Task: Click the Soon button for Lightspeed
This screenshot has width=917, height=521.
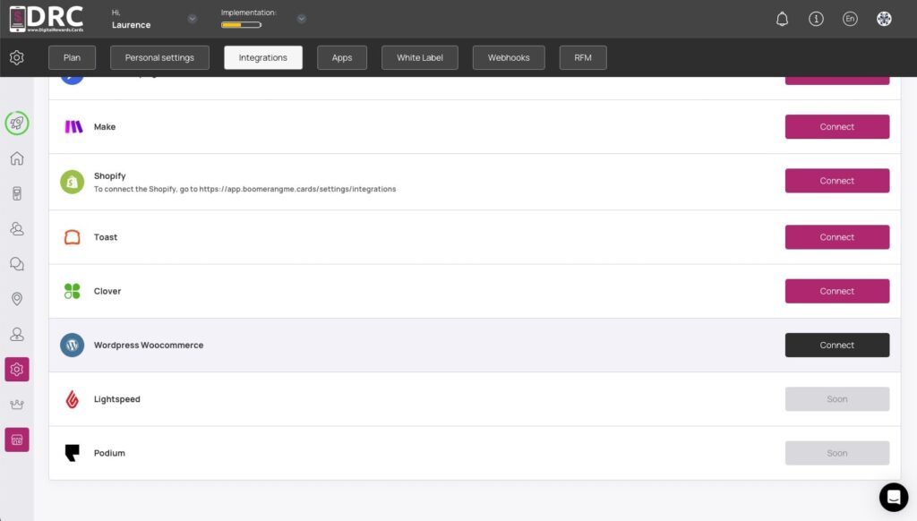Action: coord(837,398)
